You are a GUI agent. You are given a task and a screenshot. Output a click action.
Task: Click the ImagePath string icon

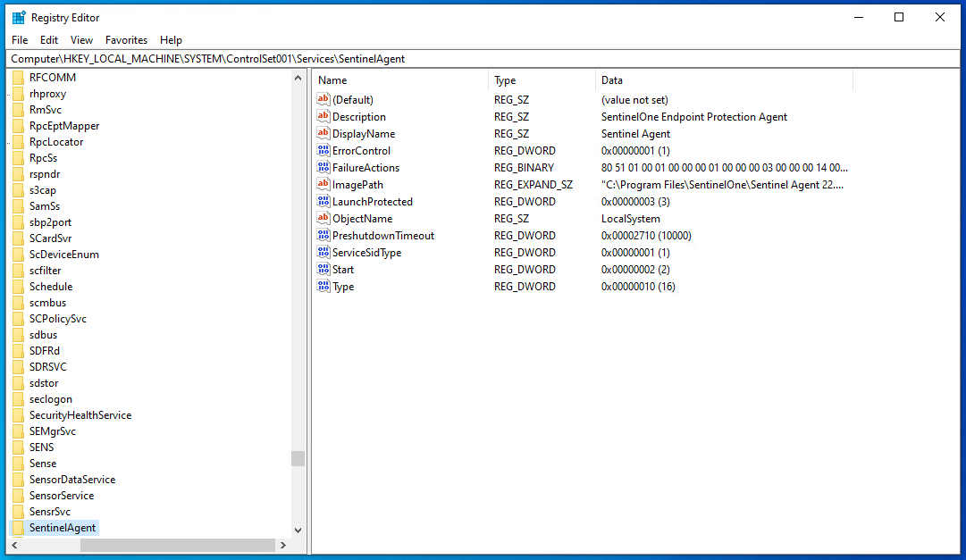click(323, 184)
